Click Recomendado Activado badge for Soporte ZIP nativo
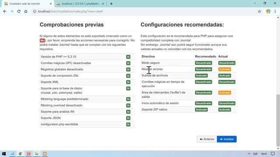This screenshot has height=157, width=280. pos(201,109)
